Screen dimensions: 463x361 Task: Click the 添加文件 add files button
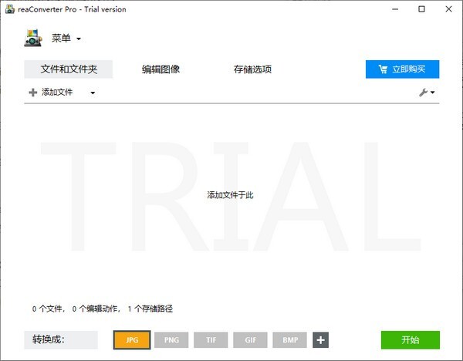[51, 93]
